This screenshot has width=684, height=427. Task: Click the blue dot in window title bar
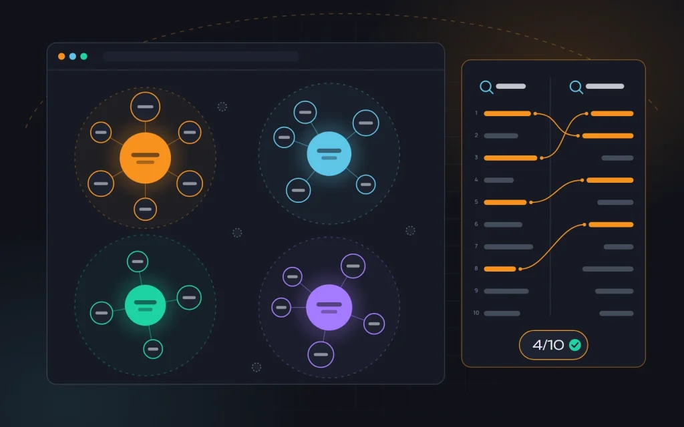pos(73,56)
